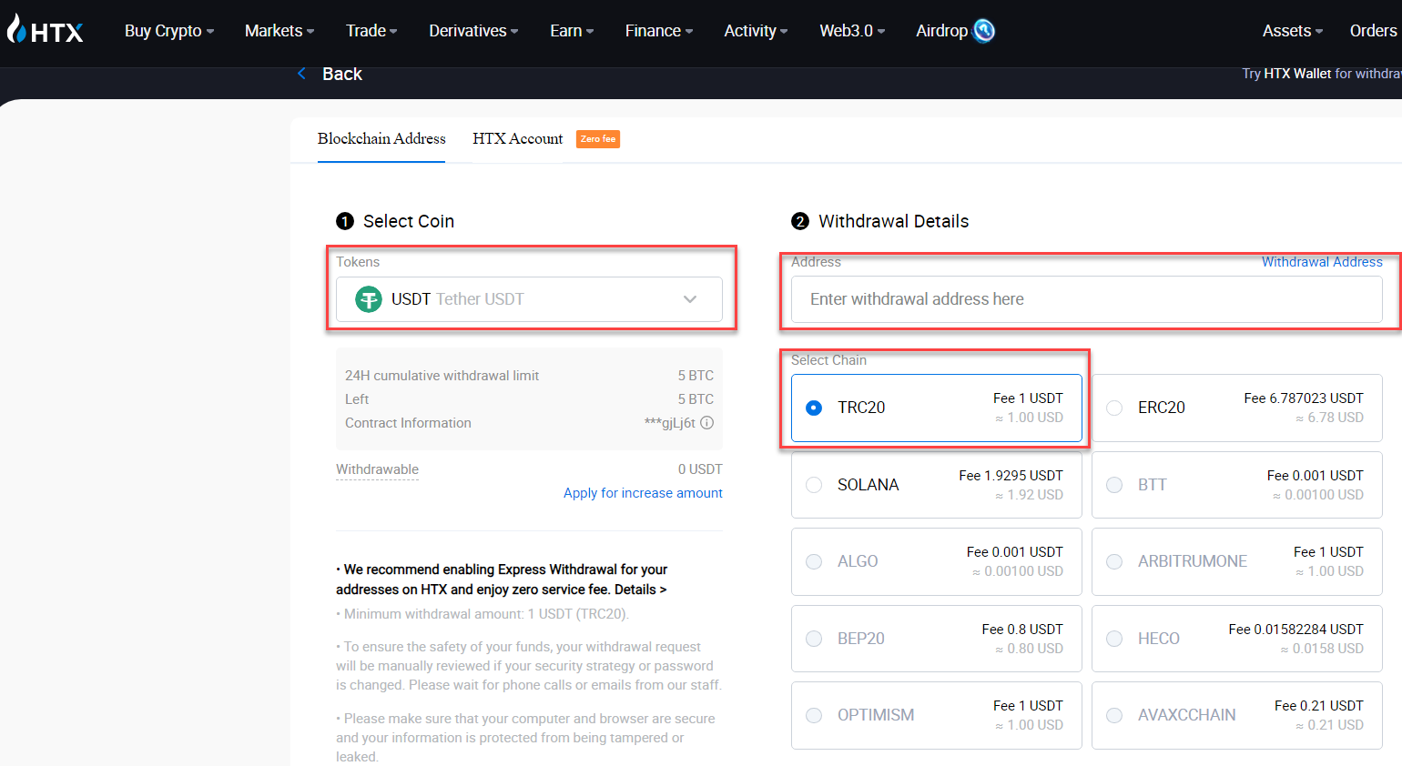
Task: Click Apply for increase amount link
Action: coord(643,493)
